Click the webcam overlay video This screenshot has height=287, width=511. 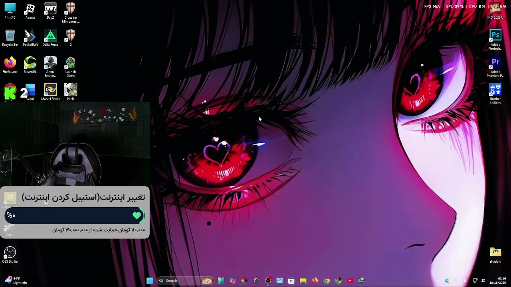75,144
